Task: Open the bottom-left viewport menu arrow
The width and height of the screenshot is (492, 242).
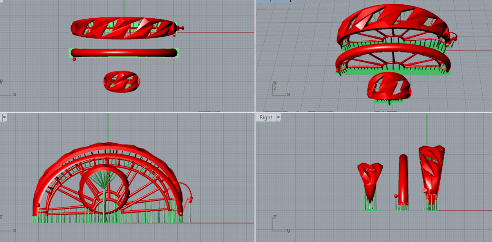Action: 4,117
